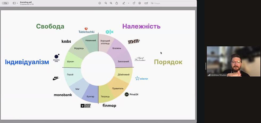Click the Tabletochki logo on slide
This screenshot has width=261, height=123.
point(87,30)
